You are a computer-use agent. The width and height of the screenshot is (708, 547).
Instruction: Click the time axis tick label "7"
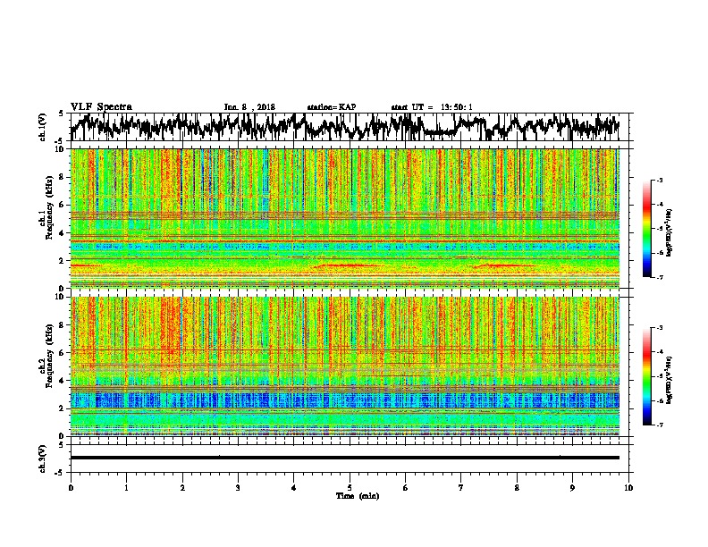(461, 488)
